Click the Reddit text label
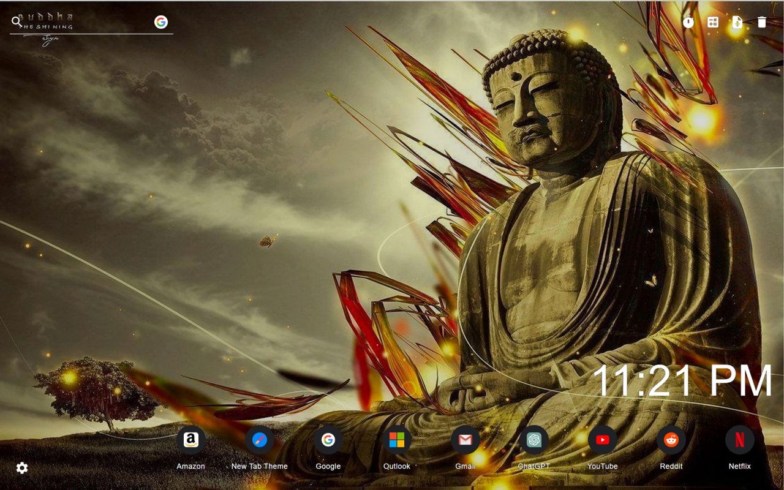 [671, 466]
